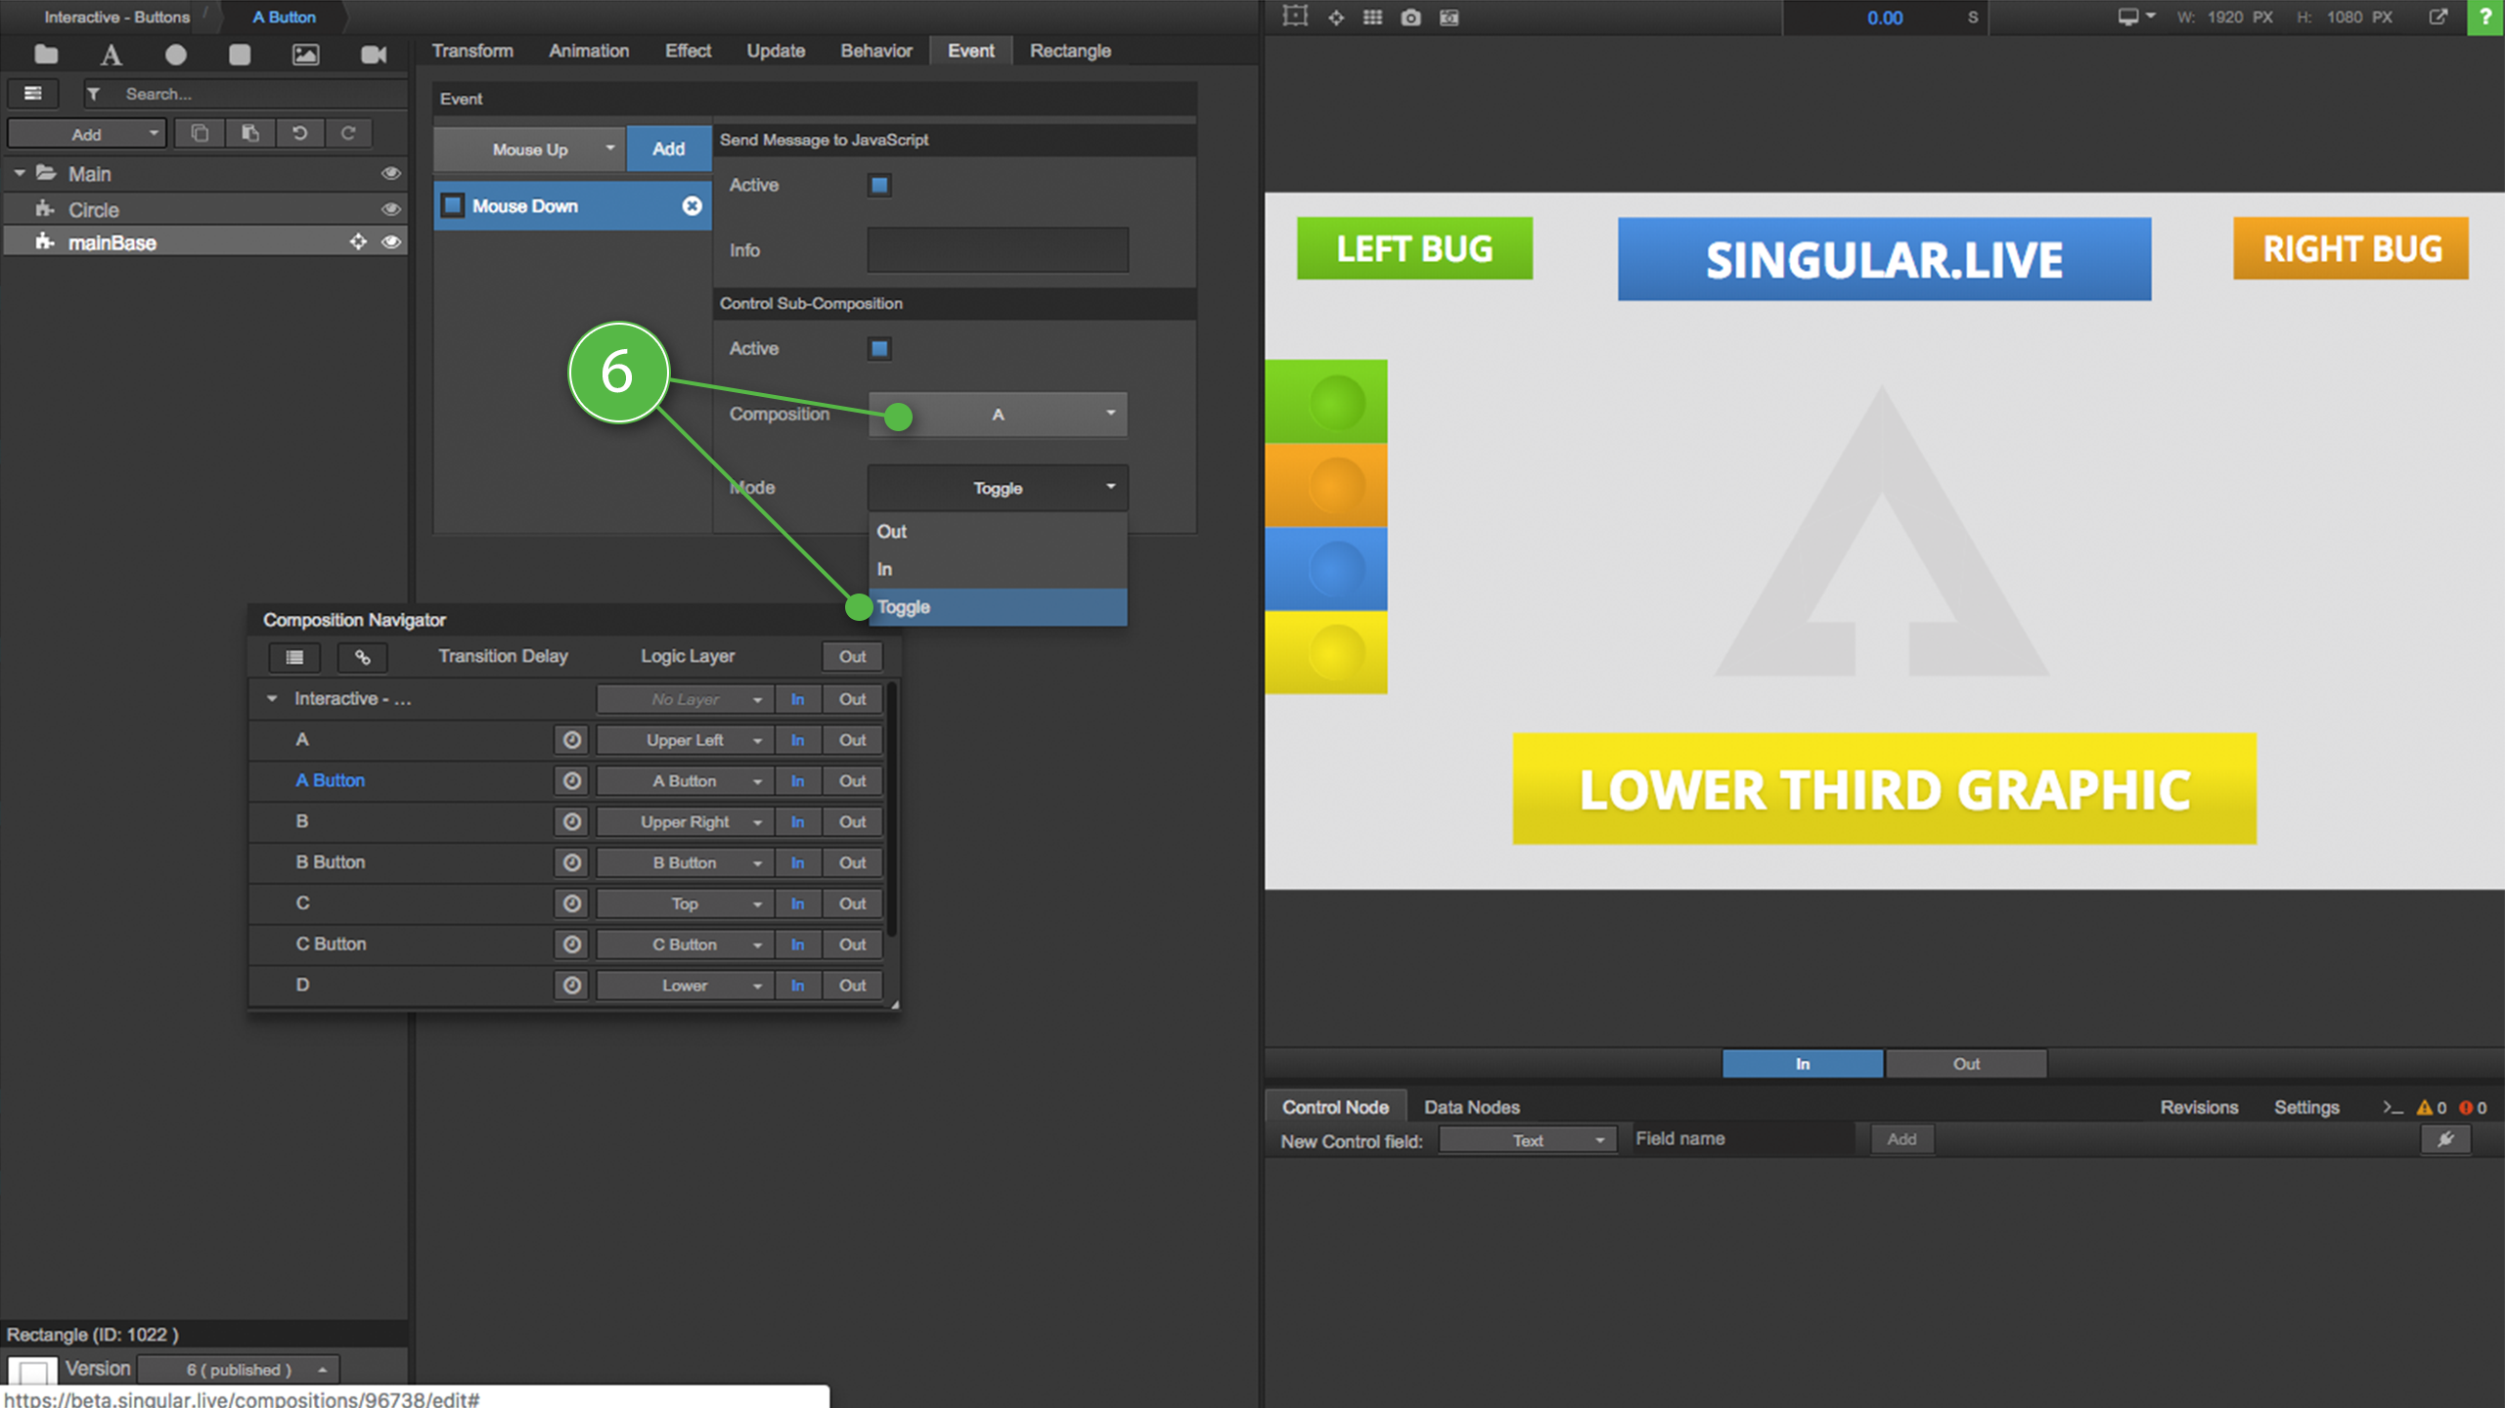Open Upper Left logic layer dropdown
Image resolution: width=2505 pixels, height=1408 pixels.
tap(684, 740)
